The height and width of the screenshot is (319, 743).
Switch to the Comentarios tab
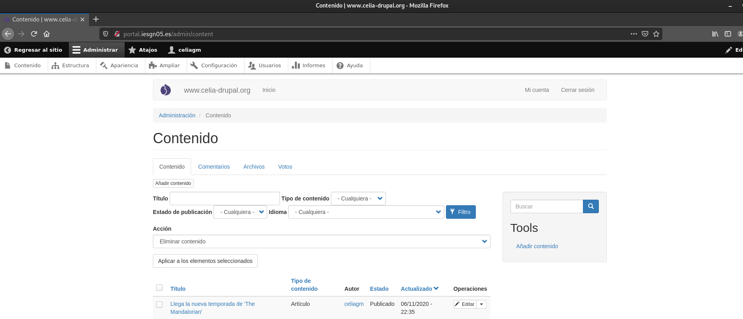click(214, 167)
